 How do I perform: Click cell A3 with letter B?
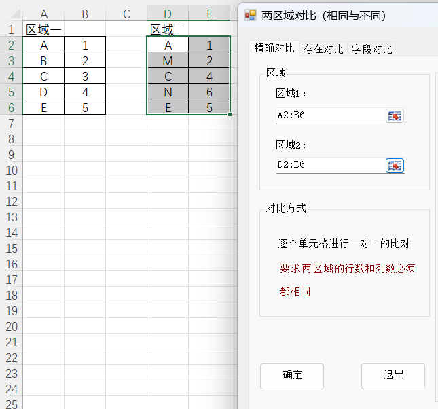click(x=43, y=60)
